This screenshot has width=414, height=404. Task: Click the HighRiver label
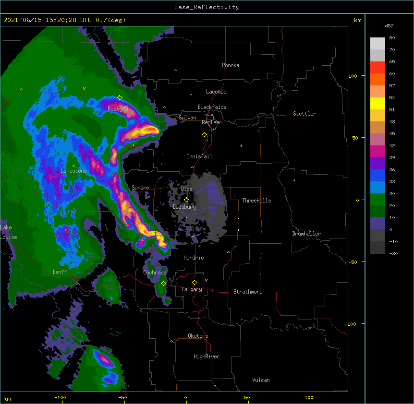pos(207,356)
